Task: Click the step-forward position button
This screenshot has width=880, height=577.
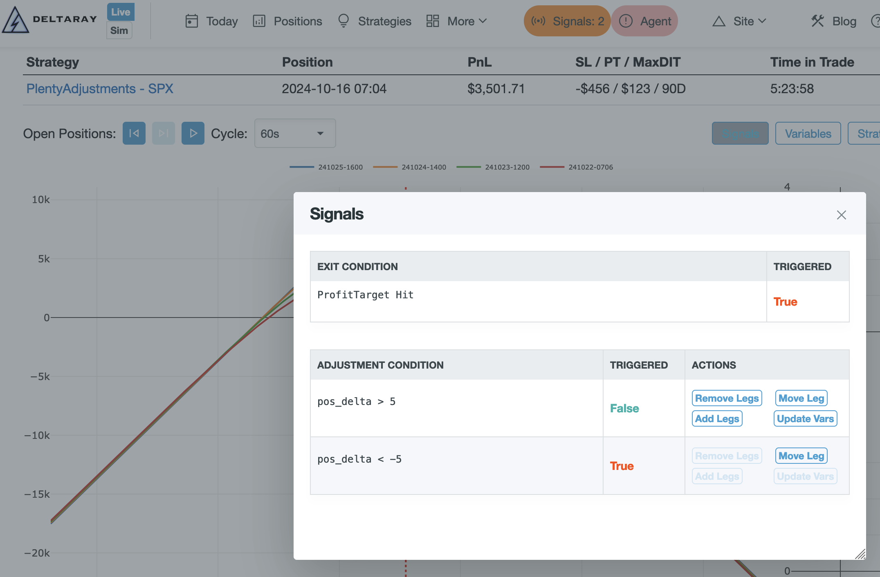Action: click(163, 133)
